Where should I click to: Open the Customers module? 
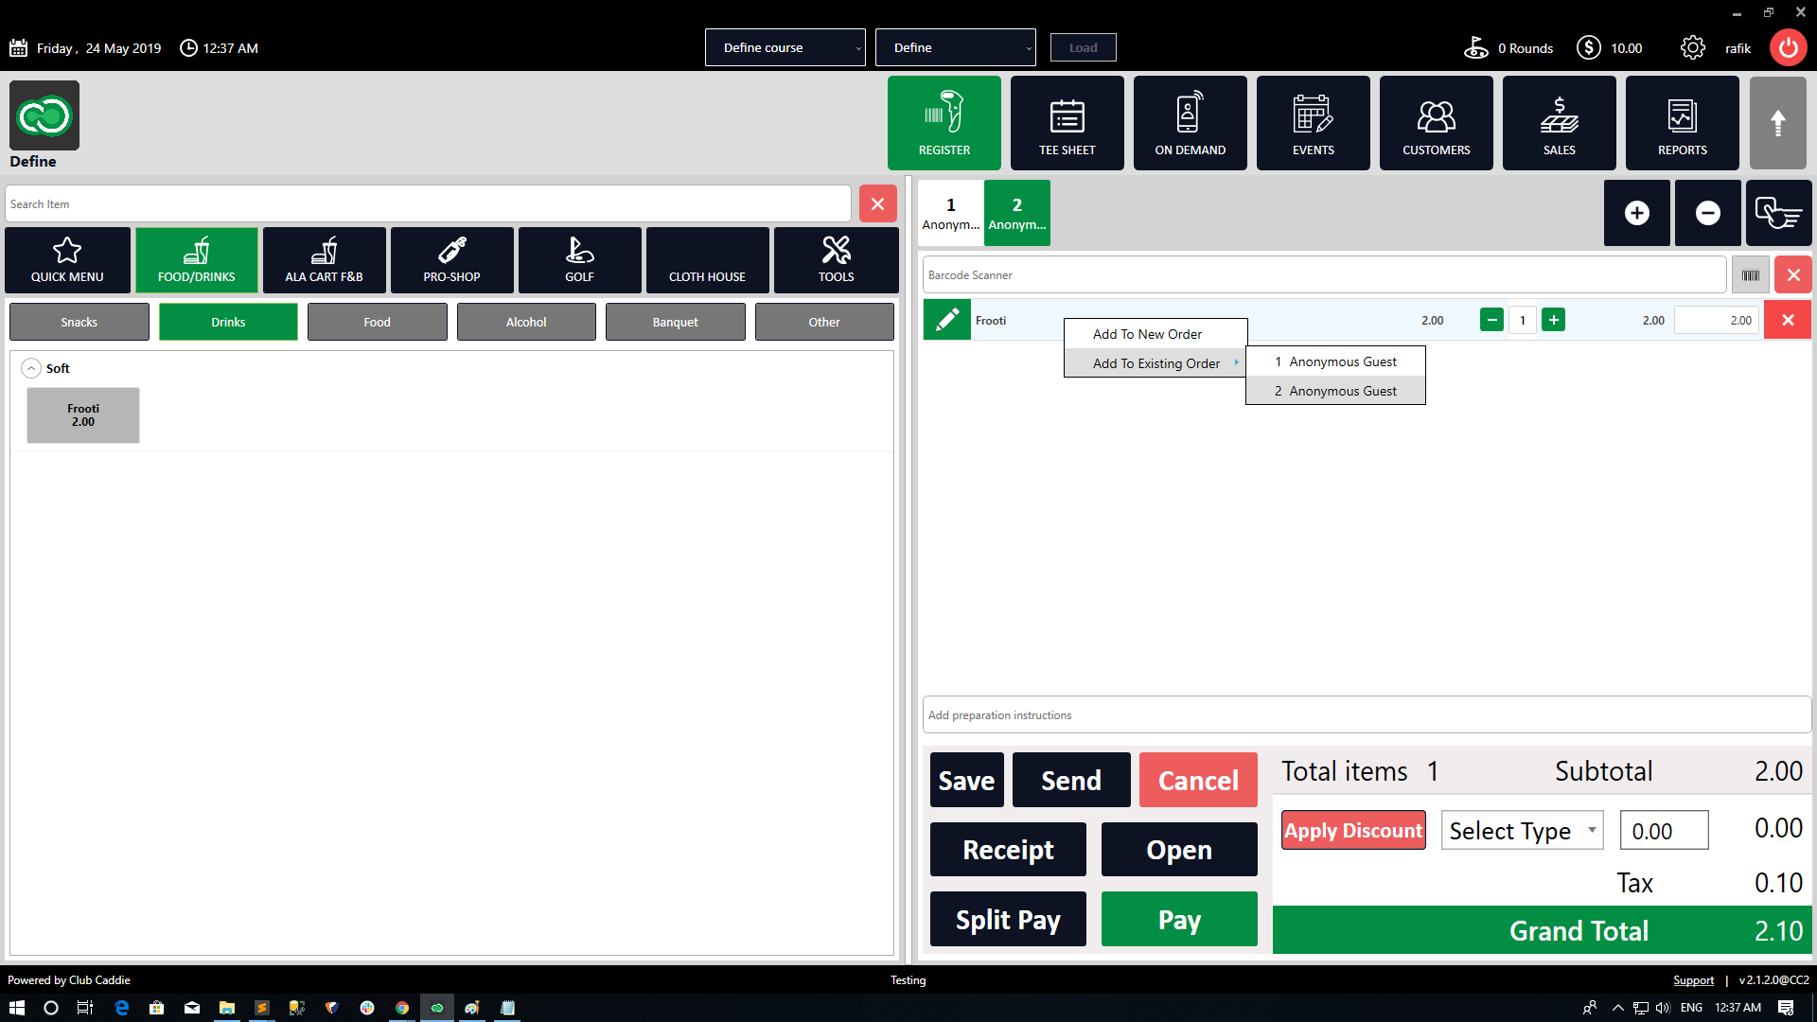[1436, 123]
